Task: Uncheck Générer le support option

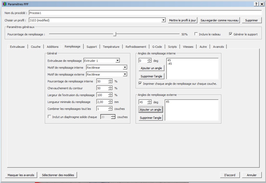Action: click(x=231, y=34)
